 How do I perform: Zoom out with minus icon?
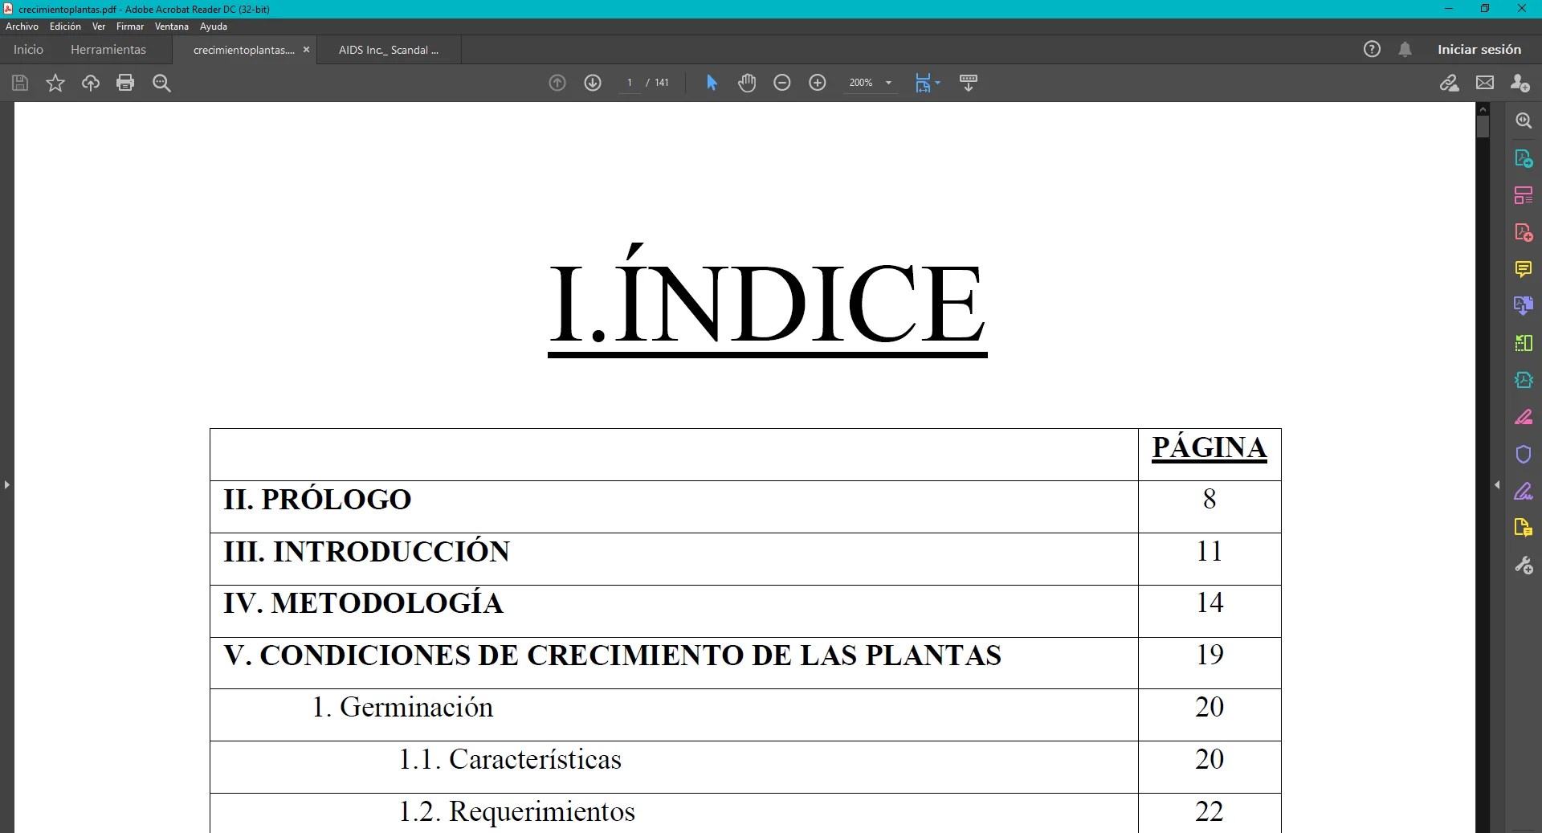(782, 83)
